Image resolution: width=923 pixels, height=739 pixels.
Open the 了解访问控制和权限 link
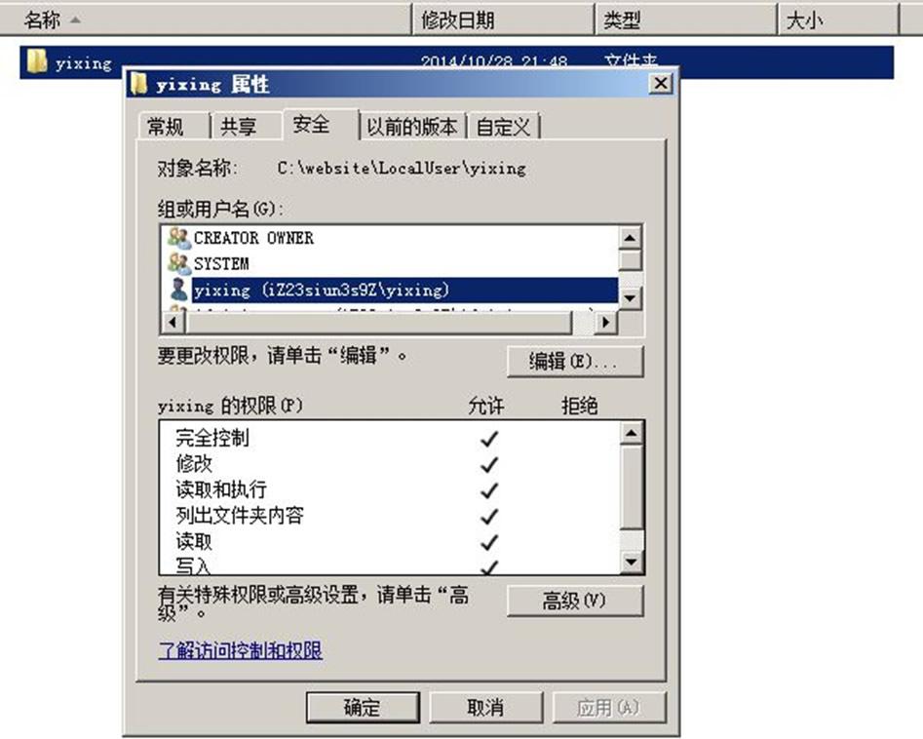pyautogui.click(x=240, y=650)
